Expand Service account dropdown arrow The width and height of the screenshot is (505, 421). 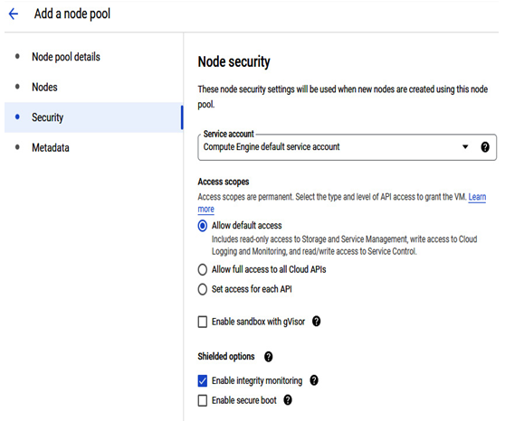pyautogui.click(x=465, y=147)
